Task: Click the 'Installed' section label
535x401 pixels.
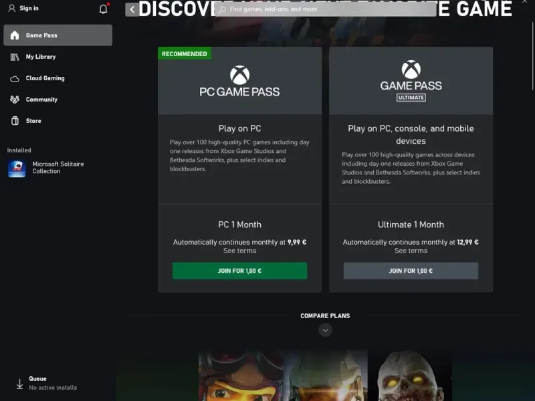Action: [x=19, y=150]
